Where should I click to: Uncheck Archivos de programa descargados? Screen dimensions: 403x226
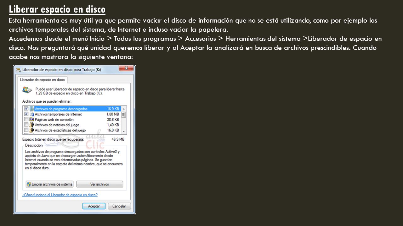tap(26, 109)
